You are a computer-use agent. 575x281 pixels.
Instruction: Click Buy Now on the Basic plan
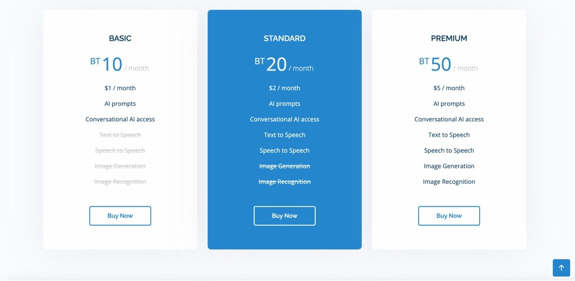[120, 216]
